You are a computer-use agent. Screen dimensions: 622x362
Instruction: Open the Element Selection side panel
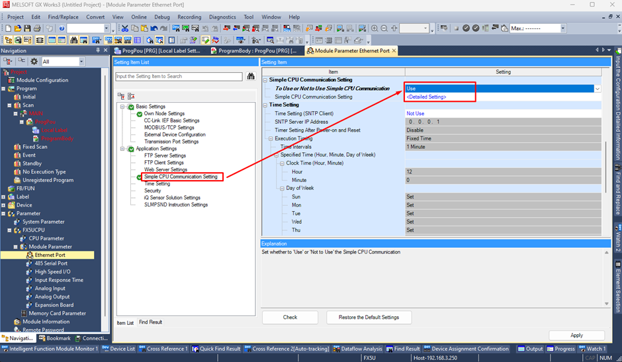click(x=618, y=287)
